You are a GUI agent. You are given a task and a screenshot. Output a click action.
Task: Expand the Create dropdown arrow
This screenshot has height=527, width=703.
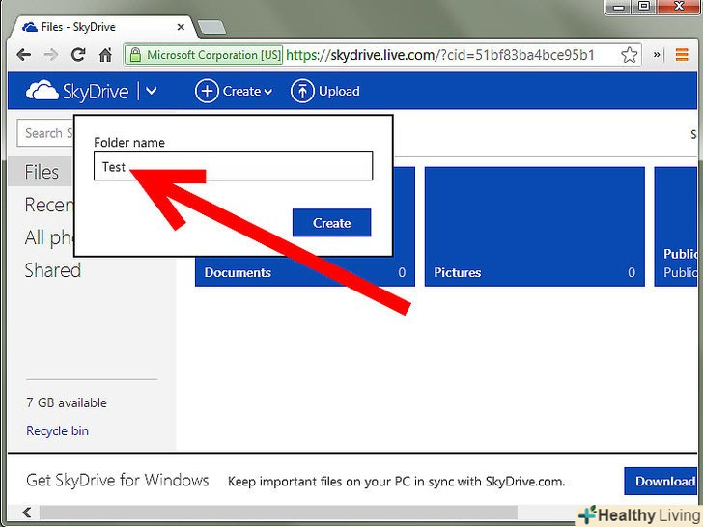point(268,92)
